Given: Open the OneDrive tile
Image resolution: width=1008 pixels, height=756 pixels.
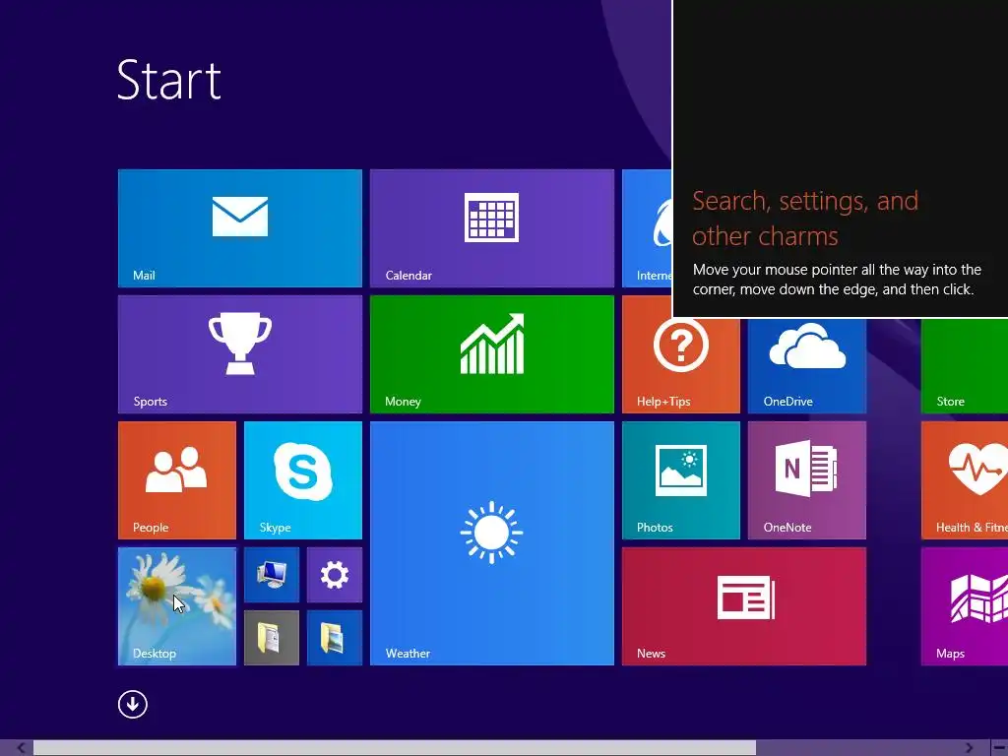Looking at the screenshot, I should 807,365.
